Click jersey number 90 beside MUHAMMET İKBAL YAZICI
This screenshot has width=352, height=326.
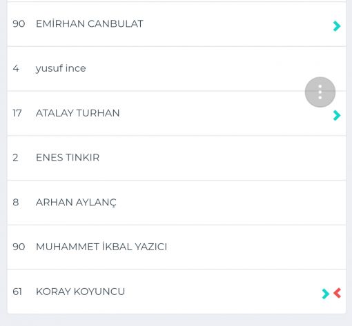(19, 247)
